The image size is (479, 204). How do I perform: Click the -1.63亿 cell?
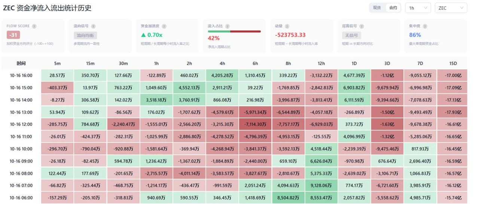pos(387,125)
